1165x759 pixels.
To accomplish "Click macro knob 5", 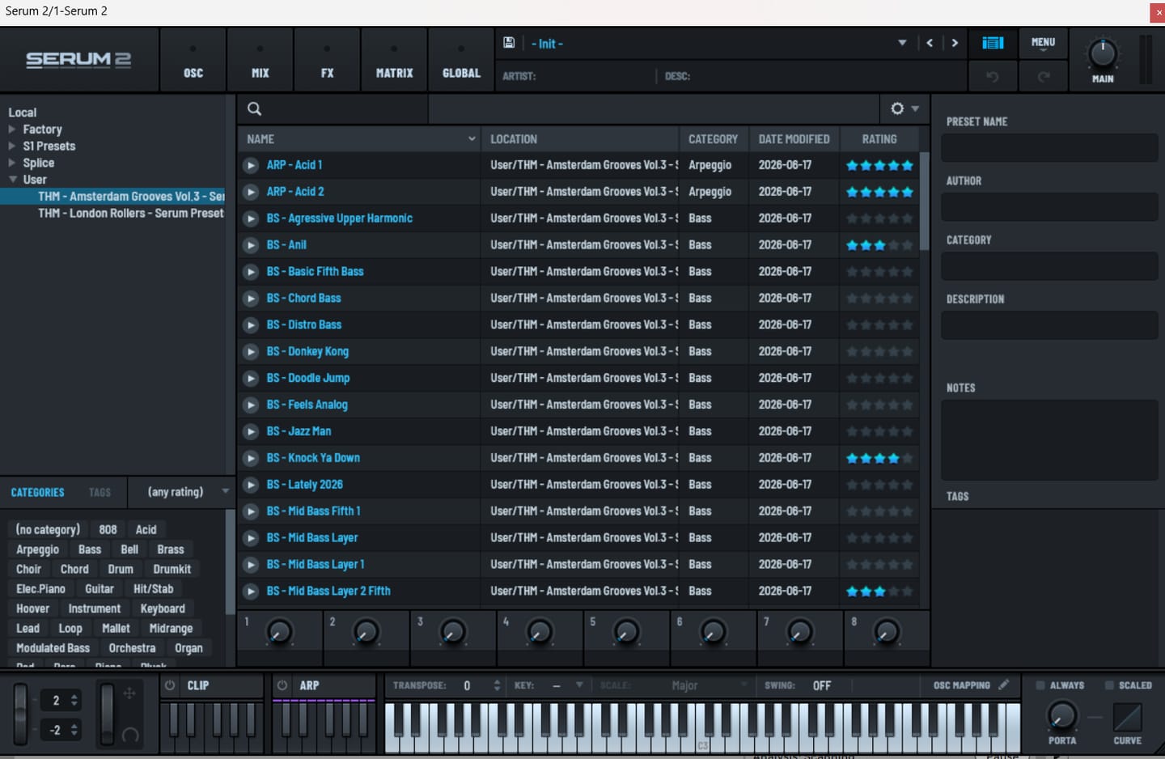I will pyautogui.click(x=626, y=631).
